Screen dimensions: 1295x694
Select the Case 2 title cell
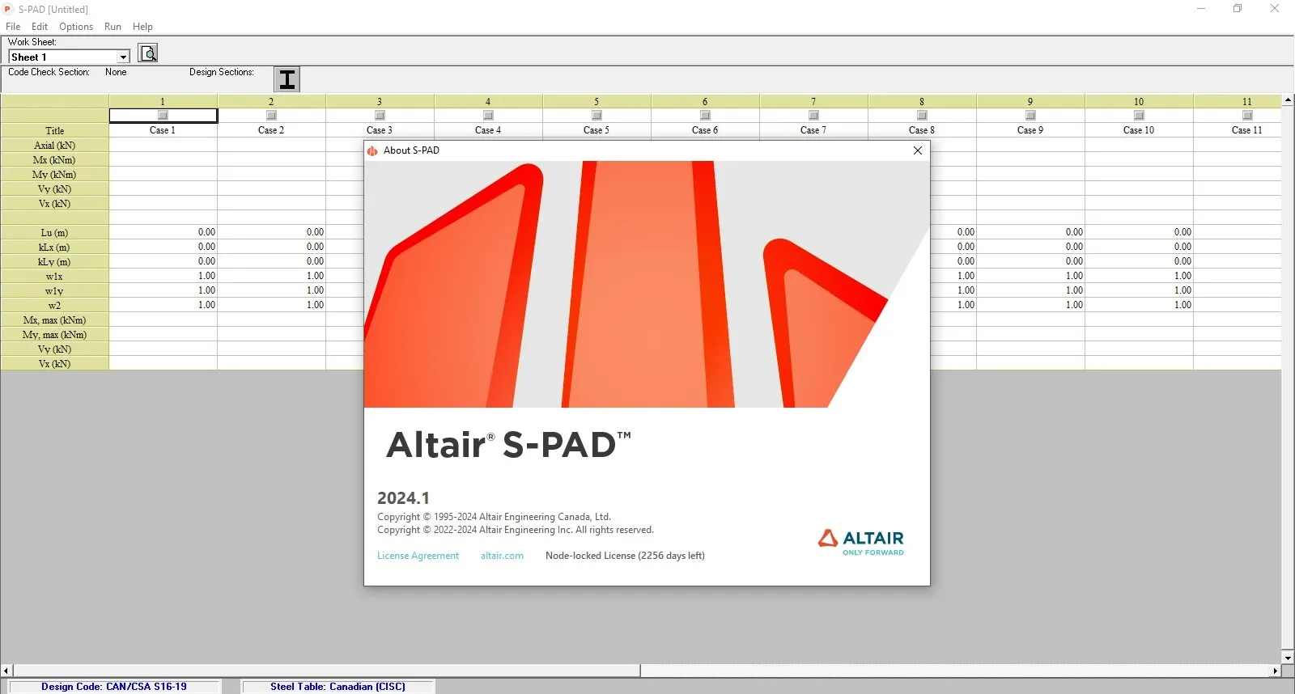pyautogui.click(x=271, y=130)
